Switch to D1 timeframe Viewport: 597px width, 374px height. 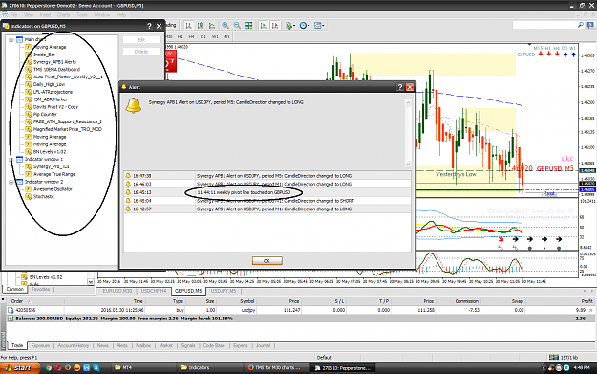click(203, 37)
